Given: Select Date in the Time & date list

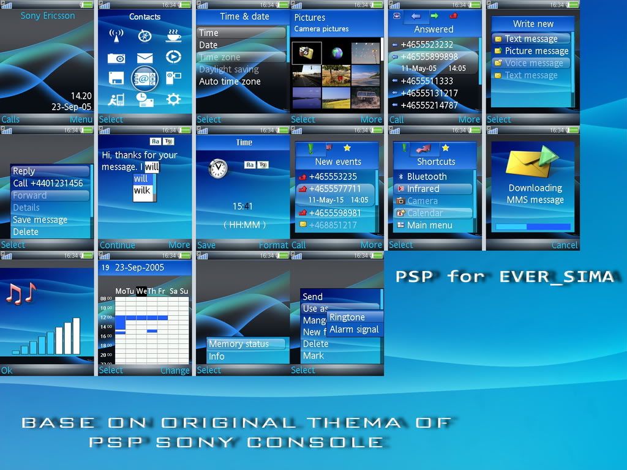Looking at the screenshot, I should click(241, 45).
